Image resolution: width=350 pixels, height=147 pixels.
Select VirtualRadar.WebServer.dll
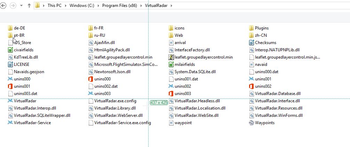pyautogui.click(x=116, y=115)
